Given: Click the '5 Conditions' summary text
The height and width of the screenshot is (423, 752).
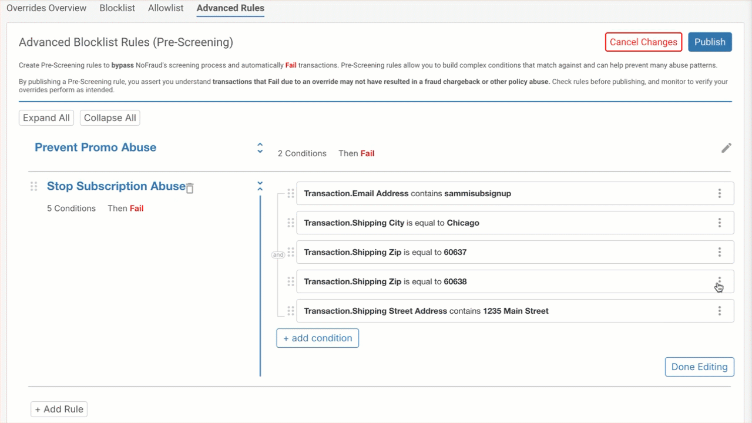Looking at the screenshot, I should click(x=71, y=209).
